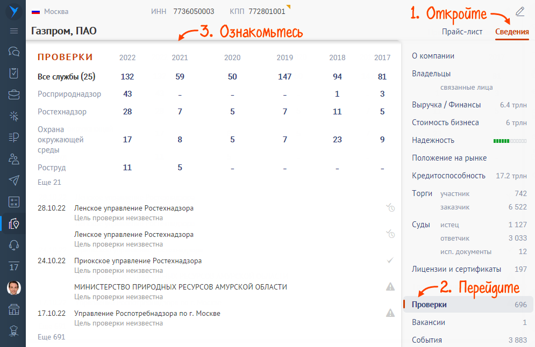Switch to the Прайс-лист tab

click(x=462, y=32)
